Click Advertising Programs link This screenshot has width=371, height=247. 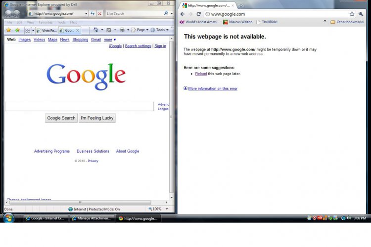(52, 151)
